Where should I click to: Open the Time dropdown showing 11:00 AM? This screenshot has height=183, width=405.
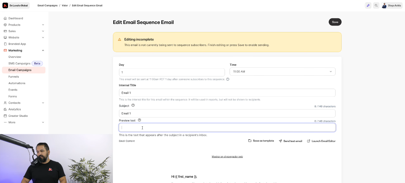282,72
